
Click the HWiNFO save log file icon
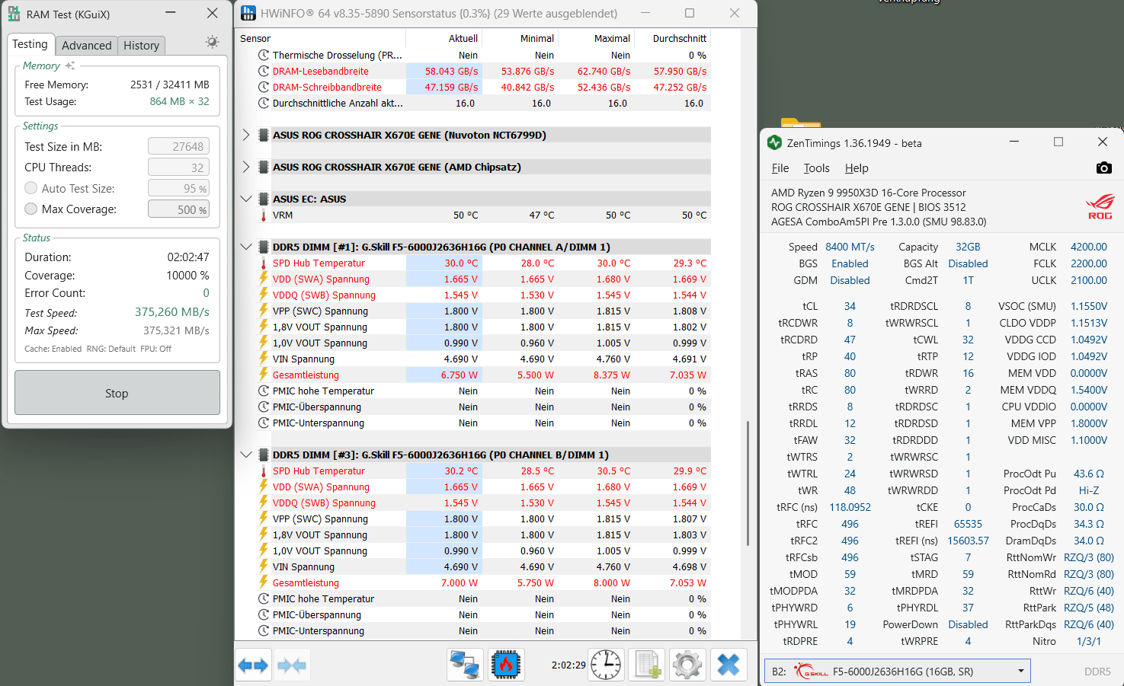pos(647,665)
